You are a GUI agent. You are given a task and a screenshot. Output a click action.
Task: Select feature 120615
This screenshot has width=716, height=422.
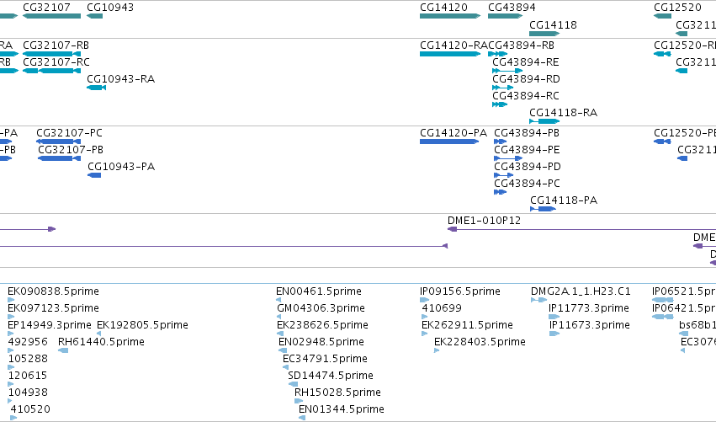click(11, 384)
